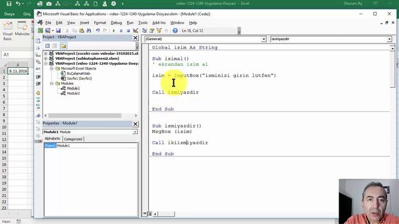Open Module1 Module properties object dropdown
Image resolution: width=399 pixels, height=224 pixels.
135,132
